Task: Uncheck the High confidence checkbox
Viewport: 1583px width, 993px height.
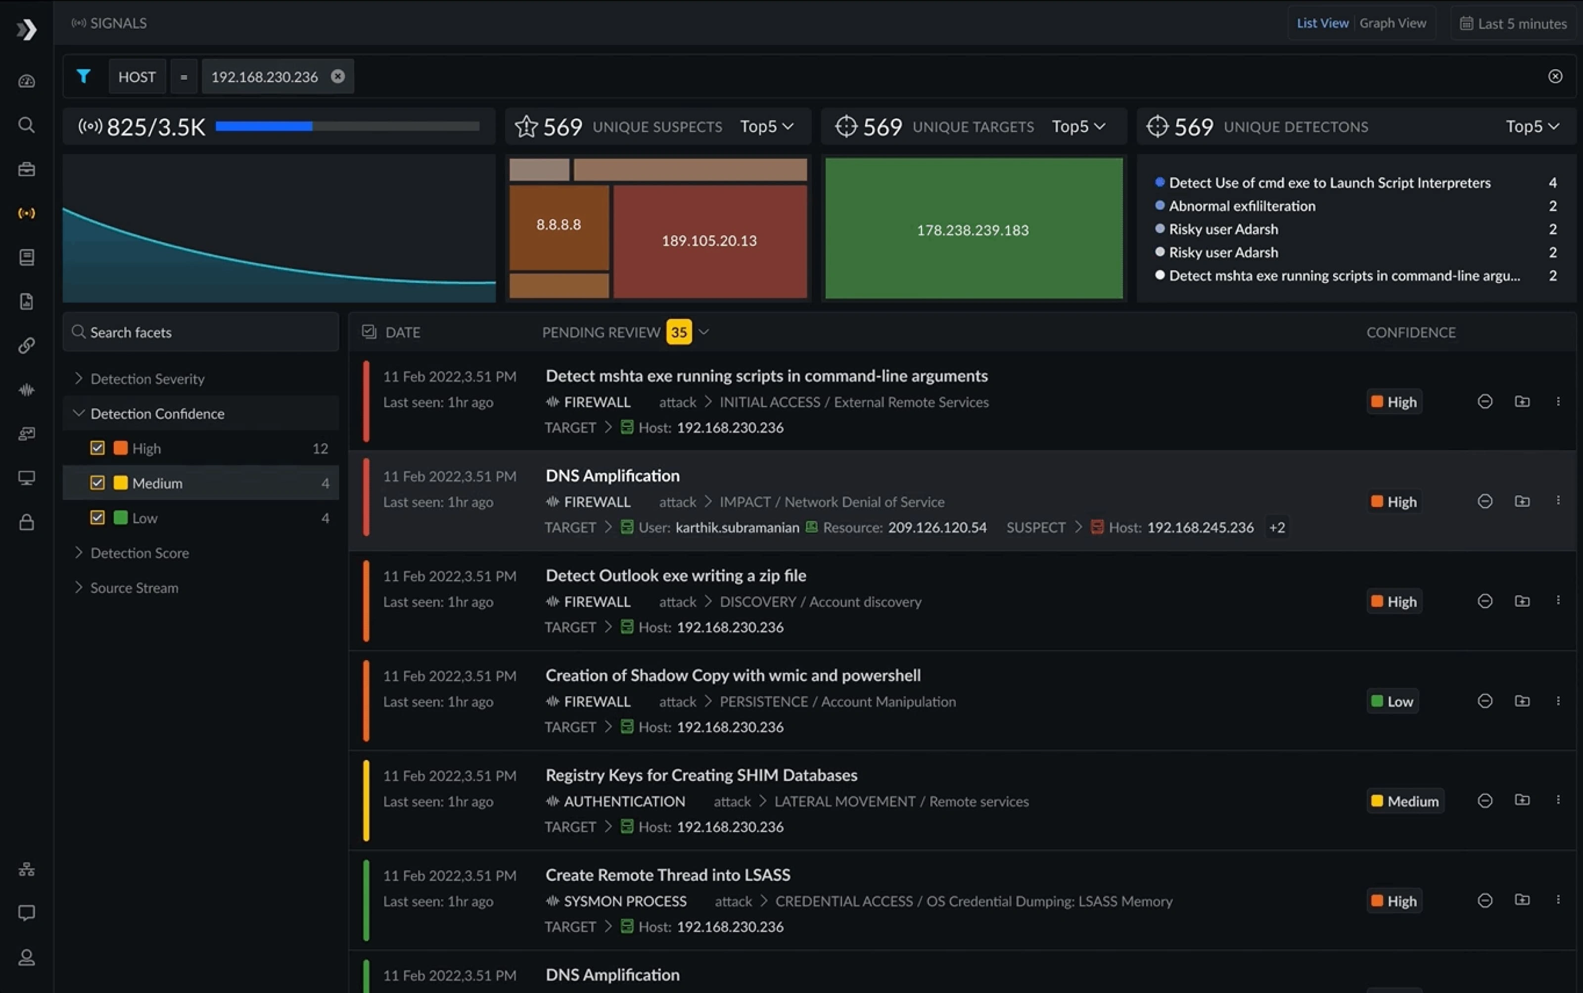Action: tap(97, 448)
